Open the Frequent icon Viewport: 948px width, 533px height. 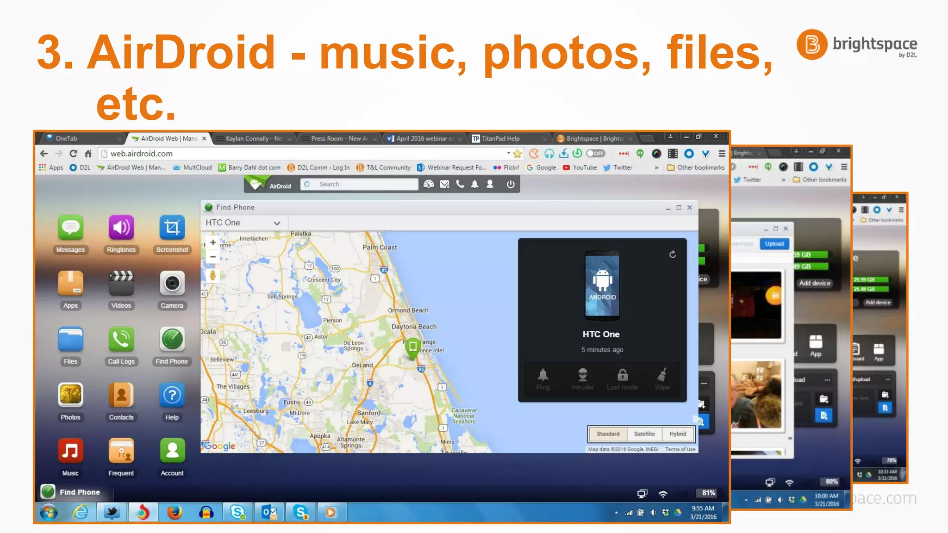tap(121, 451)
